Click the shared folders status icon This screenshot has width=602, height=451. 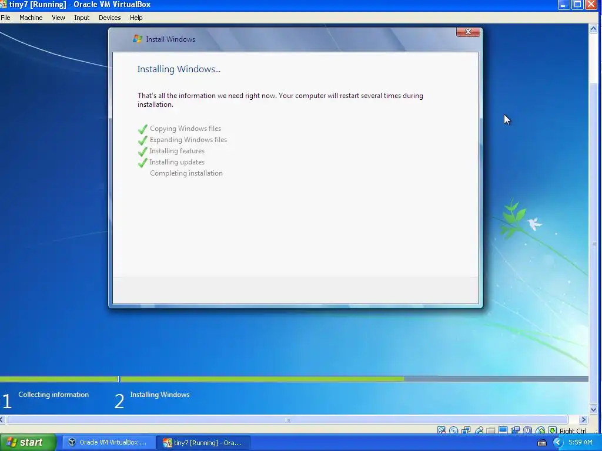(491, 430)
